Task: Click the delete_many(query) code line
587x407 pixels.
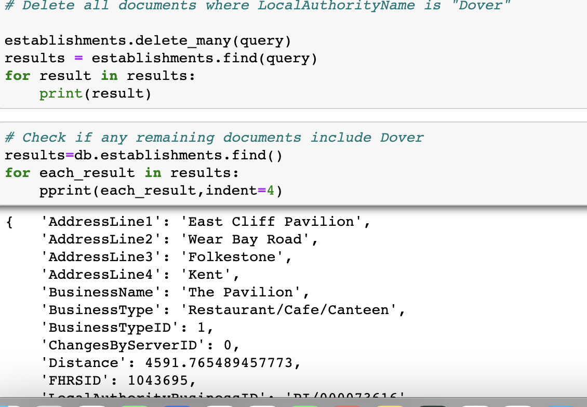Action: point(145,40)
